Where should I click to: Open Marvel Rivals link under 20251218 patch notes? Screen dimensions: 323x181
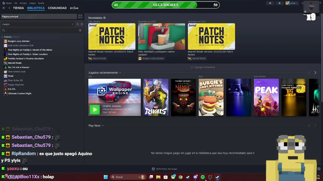[197, 59]
